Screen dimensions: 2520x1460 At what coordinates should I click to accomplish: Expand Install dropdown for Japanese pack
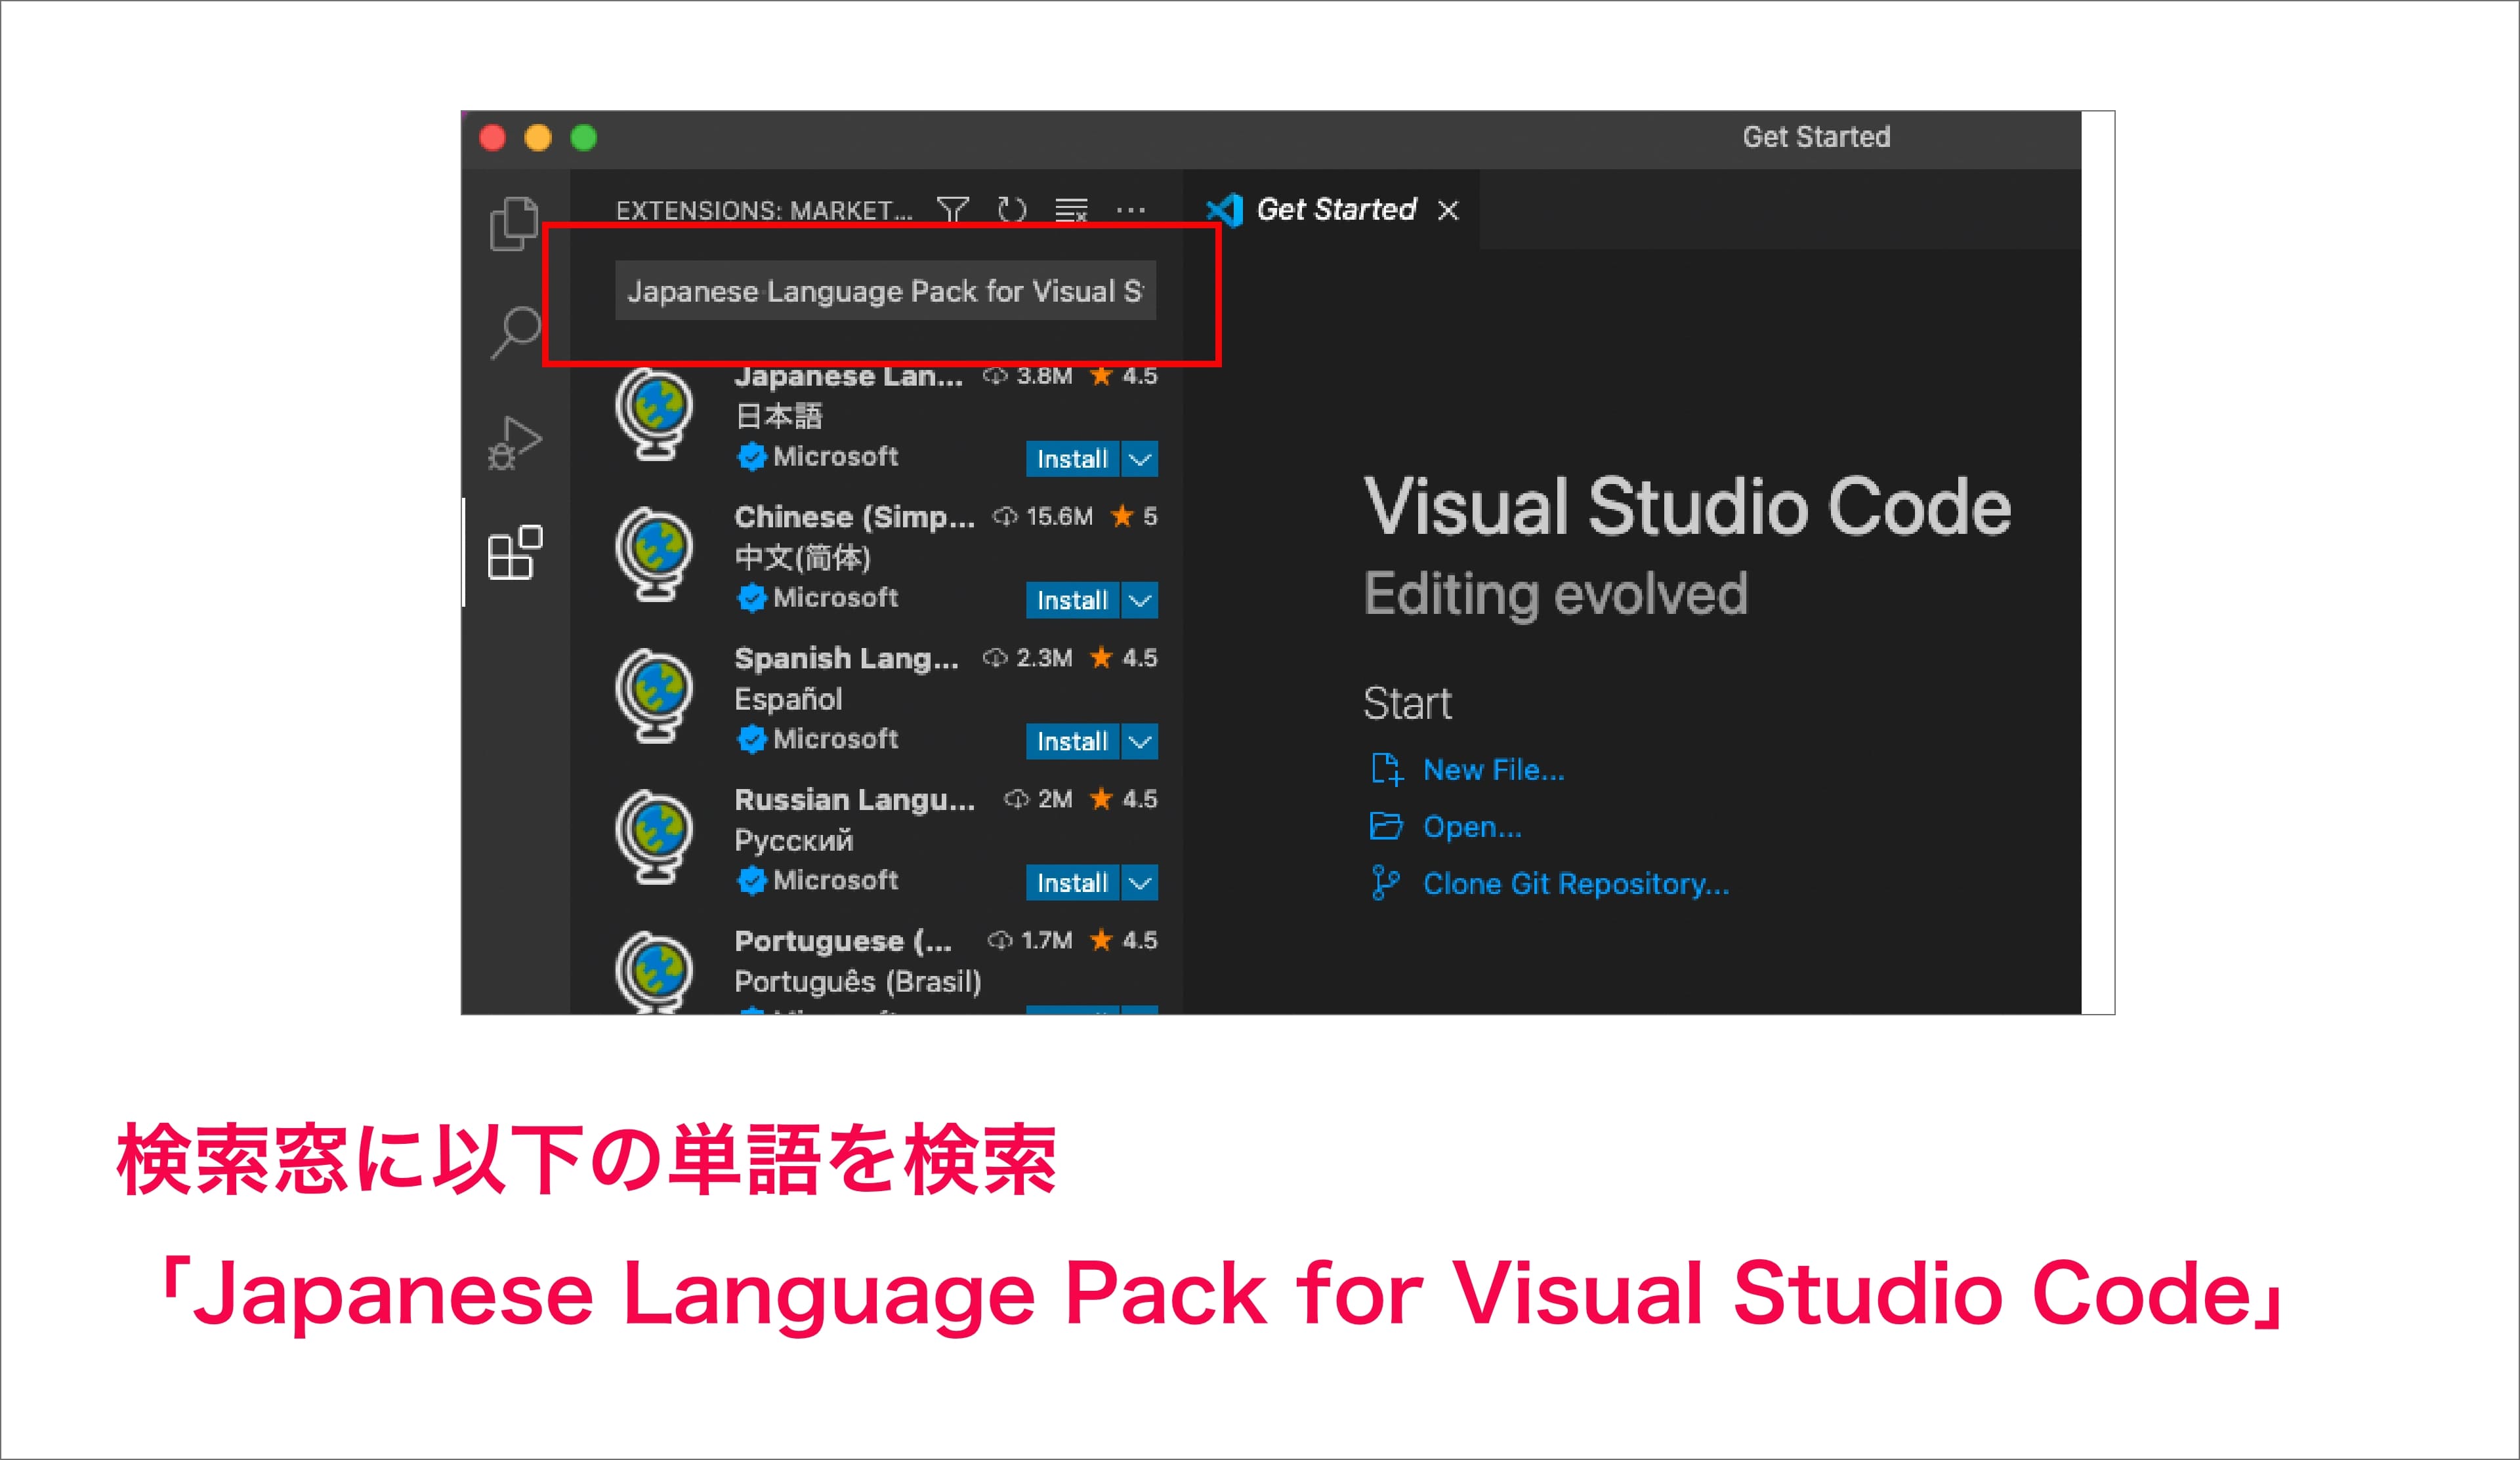1140,458
